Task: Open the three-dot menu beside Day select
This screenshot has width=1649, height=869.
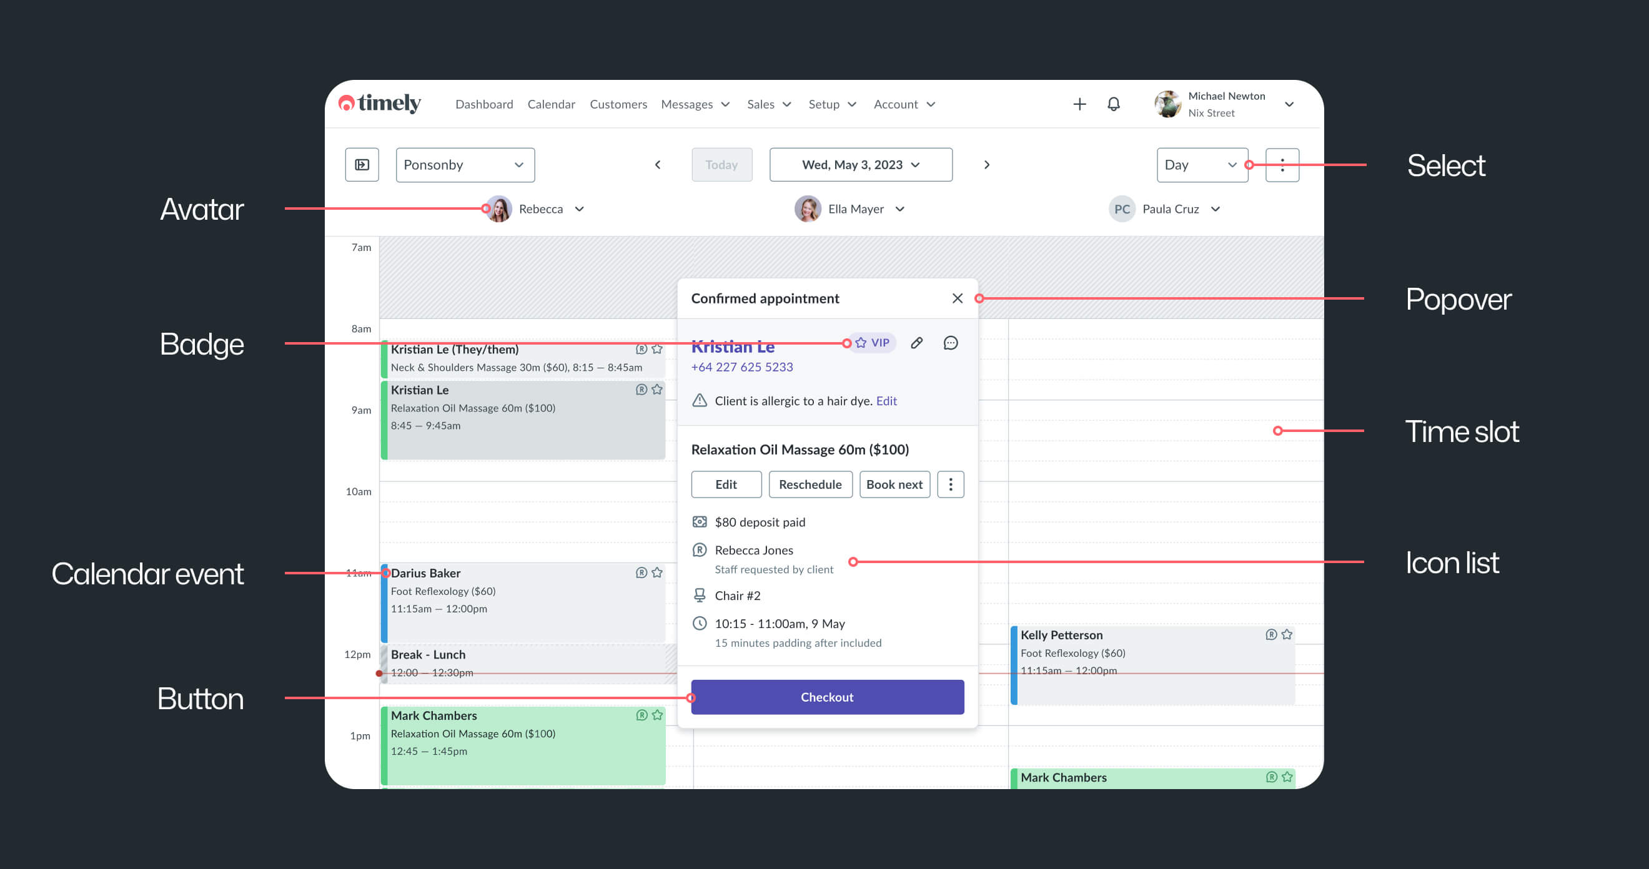Action: pos(1282,164)
